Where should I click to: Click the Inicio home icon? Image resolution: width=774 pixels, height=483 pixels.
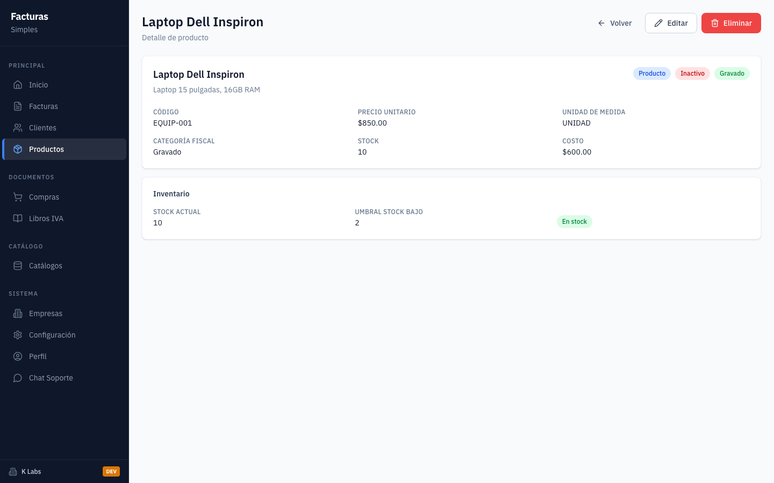[x=18, y=85]
